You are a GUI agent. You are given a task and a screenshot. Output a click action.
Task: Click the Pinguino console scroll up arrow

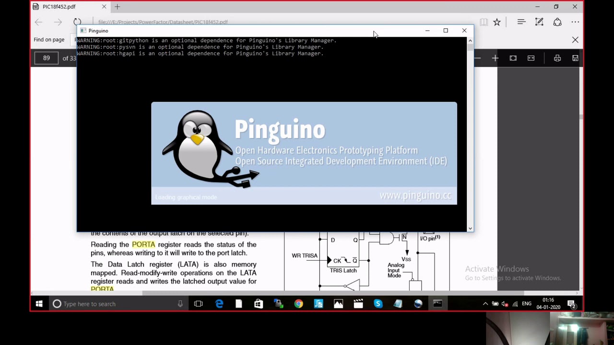coord(470,41)
